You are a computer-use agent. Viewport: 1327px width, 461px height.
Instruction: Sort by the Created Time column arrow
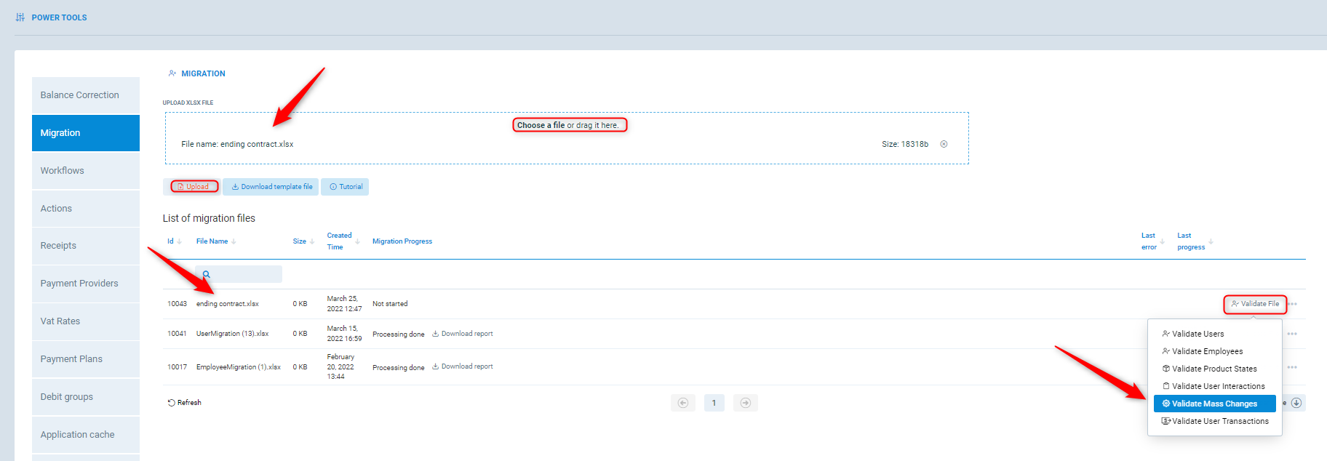[x=357, y=241]
